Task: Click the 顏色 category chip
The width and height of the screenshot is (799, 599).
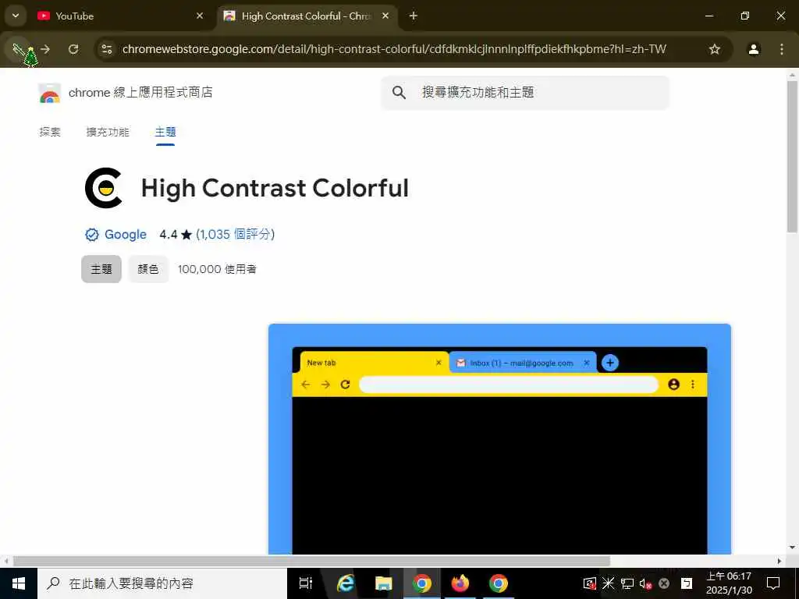Action: click(x=148, y=269)
